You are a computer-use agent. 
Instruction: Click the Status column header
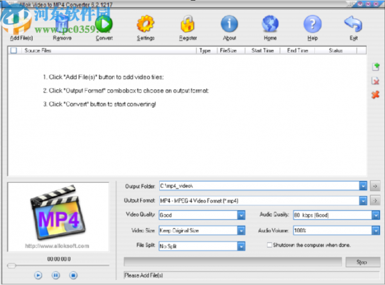tap(336, 50)
